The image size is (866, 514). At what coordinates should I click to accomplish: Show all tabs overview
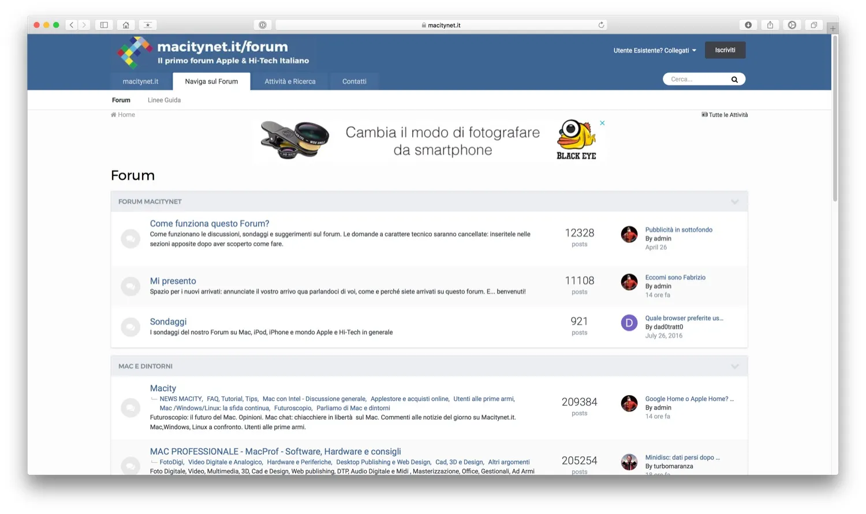pos(813,25)
